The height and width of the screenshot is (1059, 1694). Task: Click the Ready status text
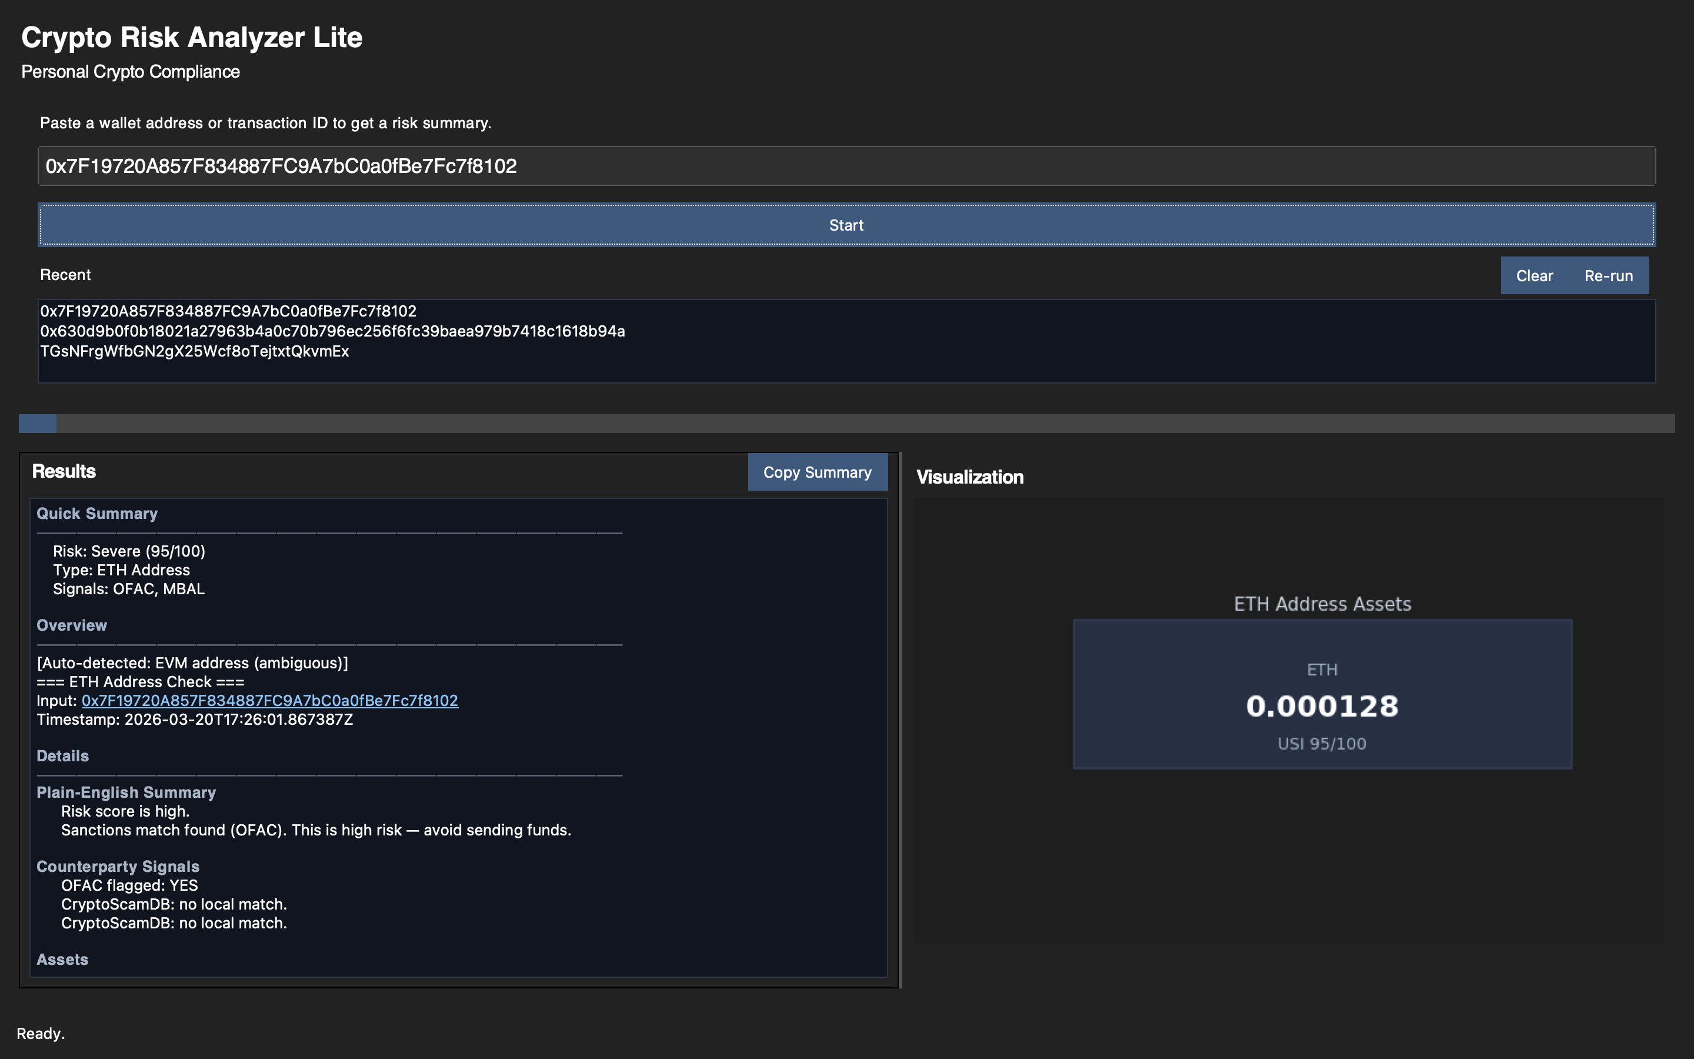coord(42,1033)
